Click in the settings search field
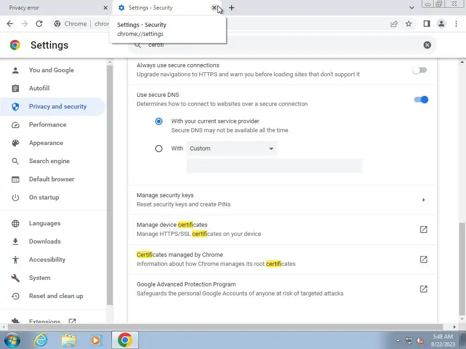The width and height of the screenshot is (466, 349). (282, 45)
